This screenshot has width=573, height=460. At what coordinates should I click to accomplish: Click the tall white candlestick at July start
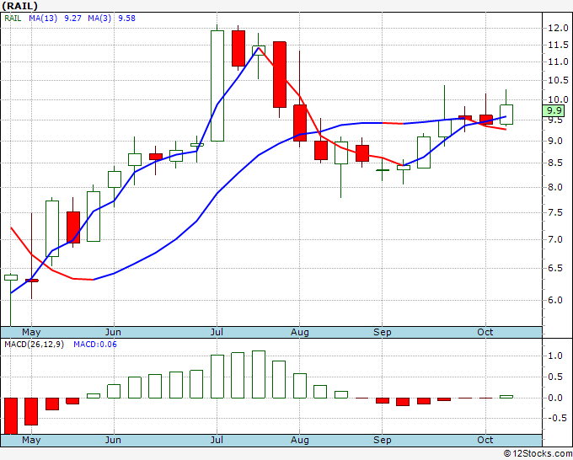click(217, 86)
